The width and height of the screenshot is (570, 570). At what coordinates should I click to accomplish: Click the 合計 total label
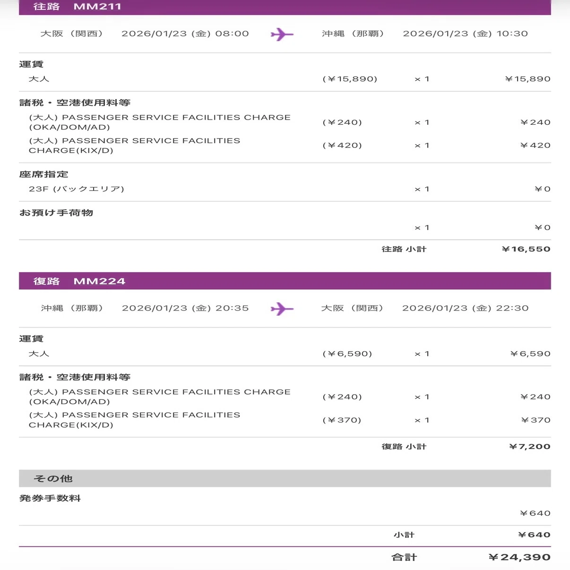click(405, 557)
